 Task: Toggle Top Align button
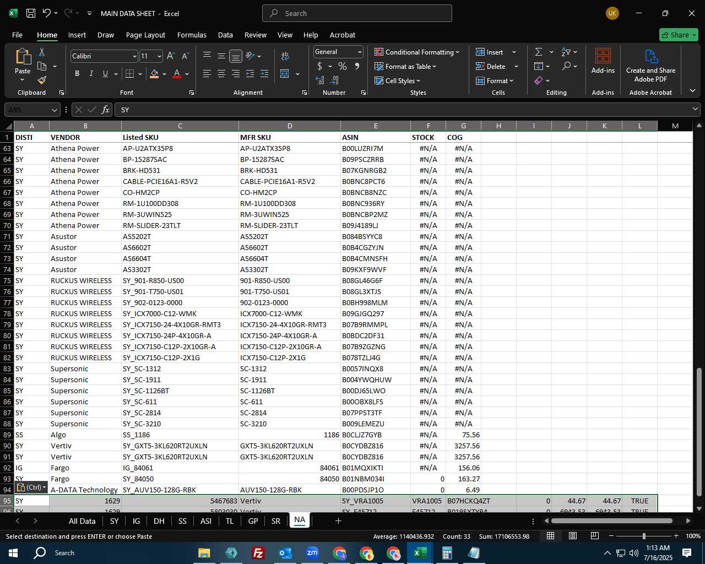[207, 56]
